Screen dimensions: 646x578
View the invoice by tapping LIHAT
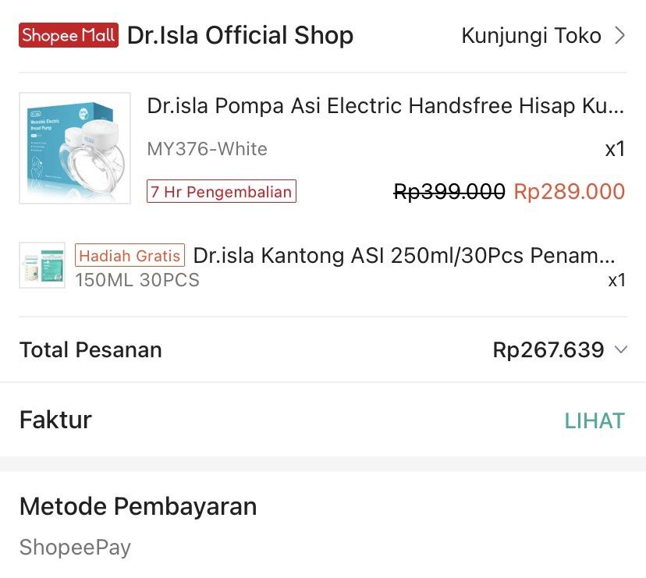coord(595,420)
